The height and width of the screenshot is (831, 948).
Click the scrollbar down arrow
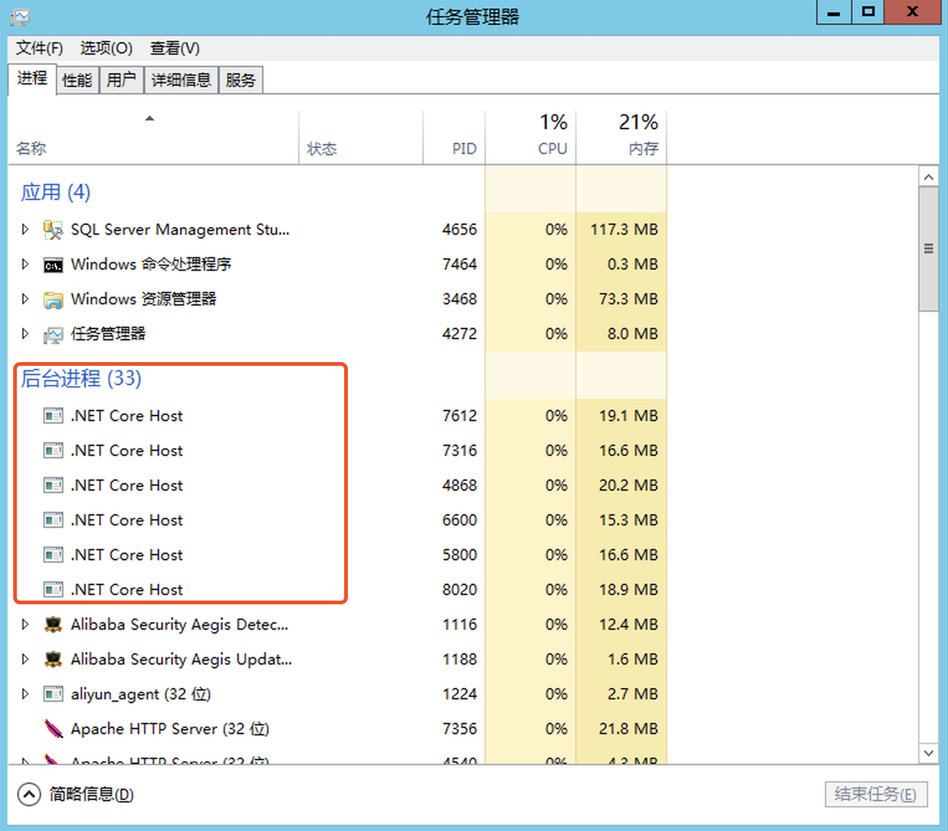928,753
